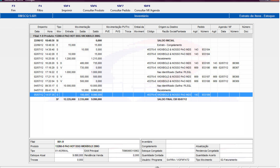
Task: Click the Extrato de Itens - Estoque label
Action: (257, 16)
